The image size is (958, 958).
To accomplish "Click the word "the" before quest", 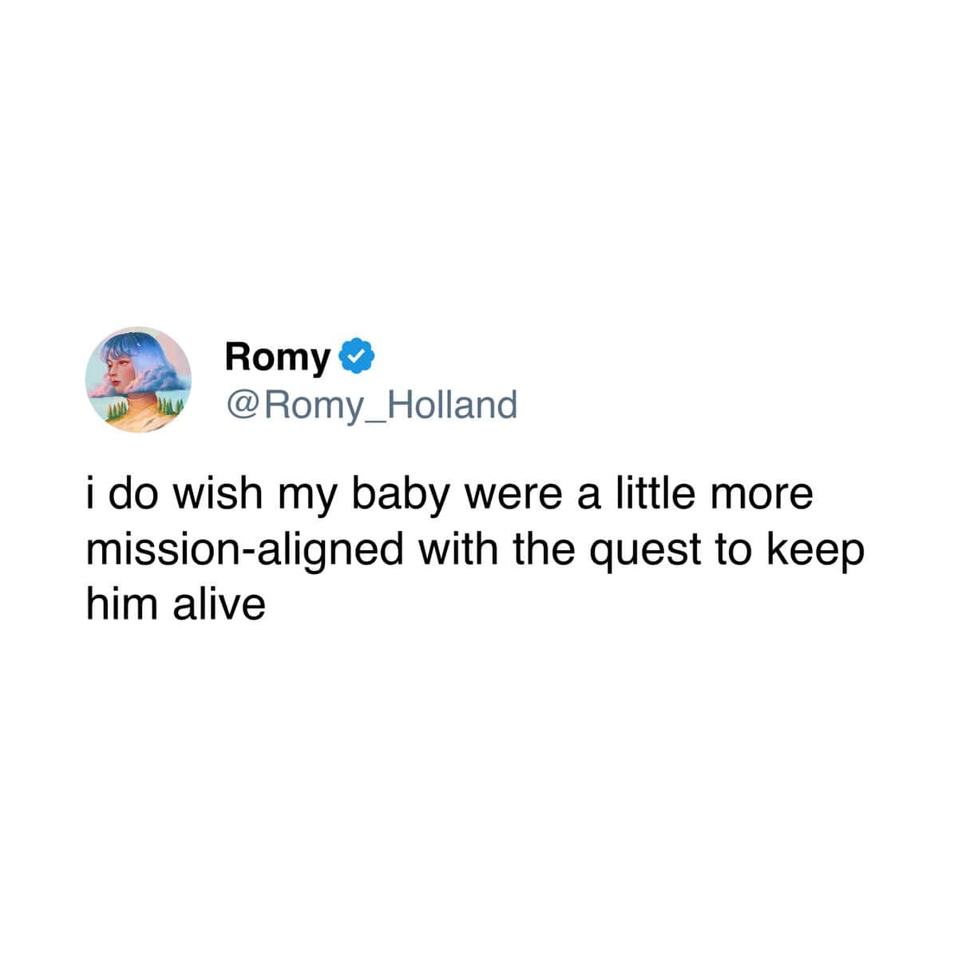I will coord(548,551).
